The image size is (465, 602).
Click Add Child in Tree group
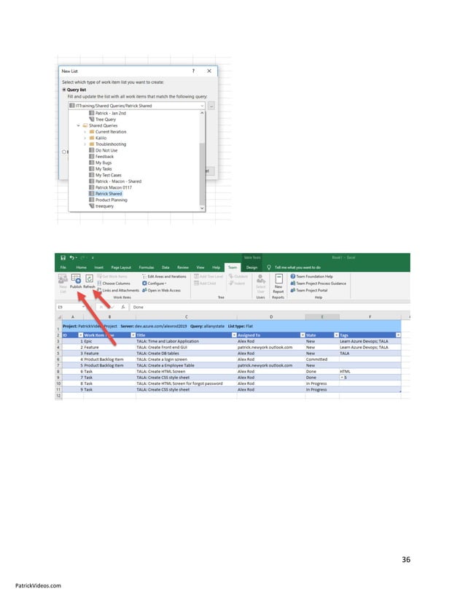[205, 284]
